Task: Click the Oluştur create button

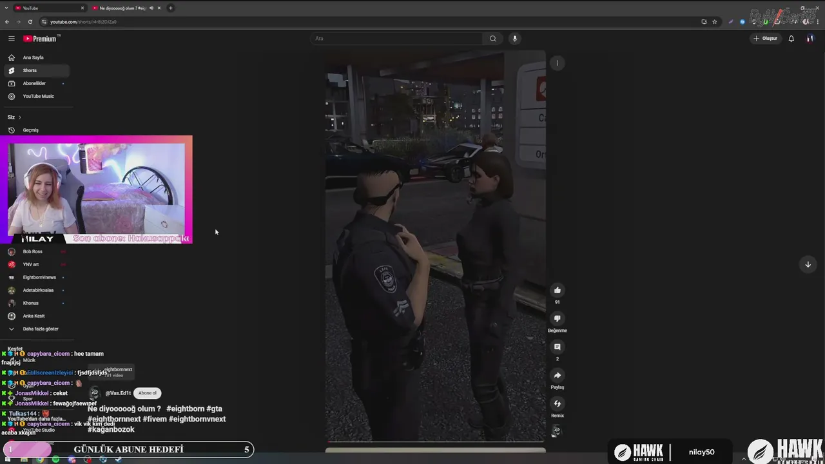Action: (766, 39)
